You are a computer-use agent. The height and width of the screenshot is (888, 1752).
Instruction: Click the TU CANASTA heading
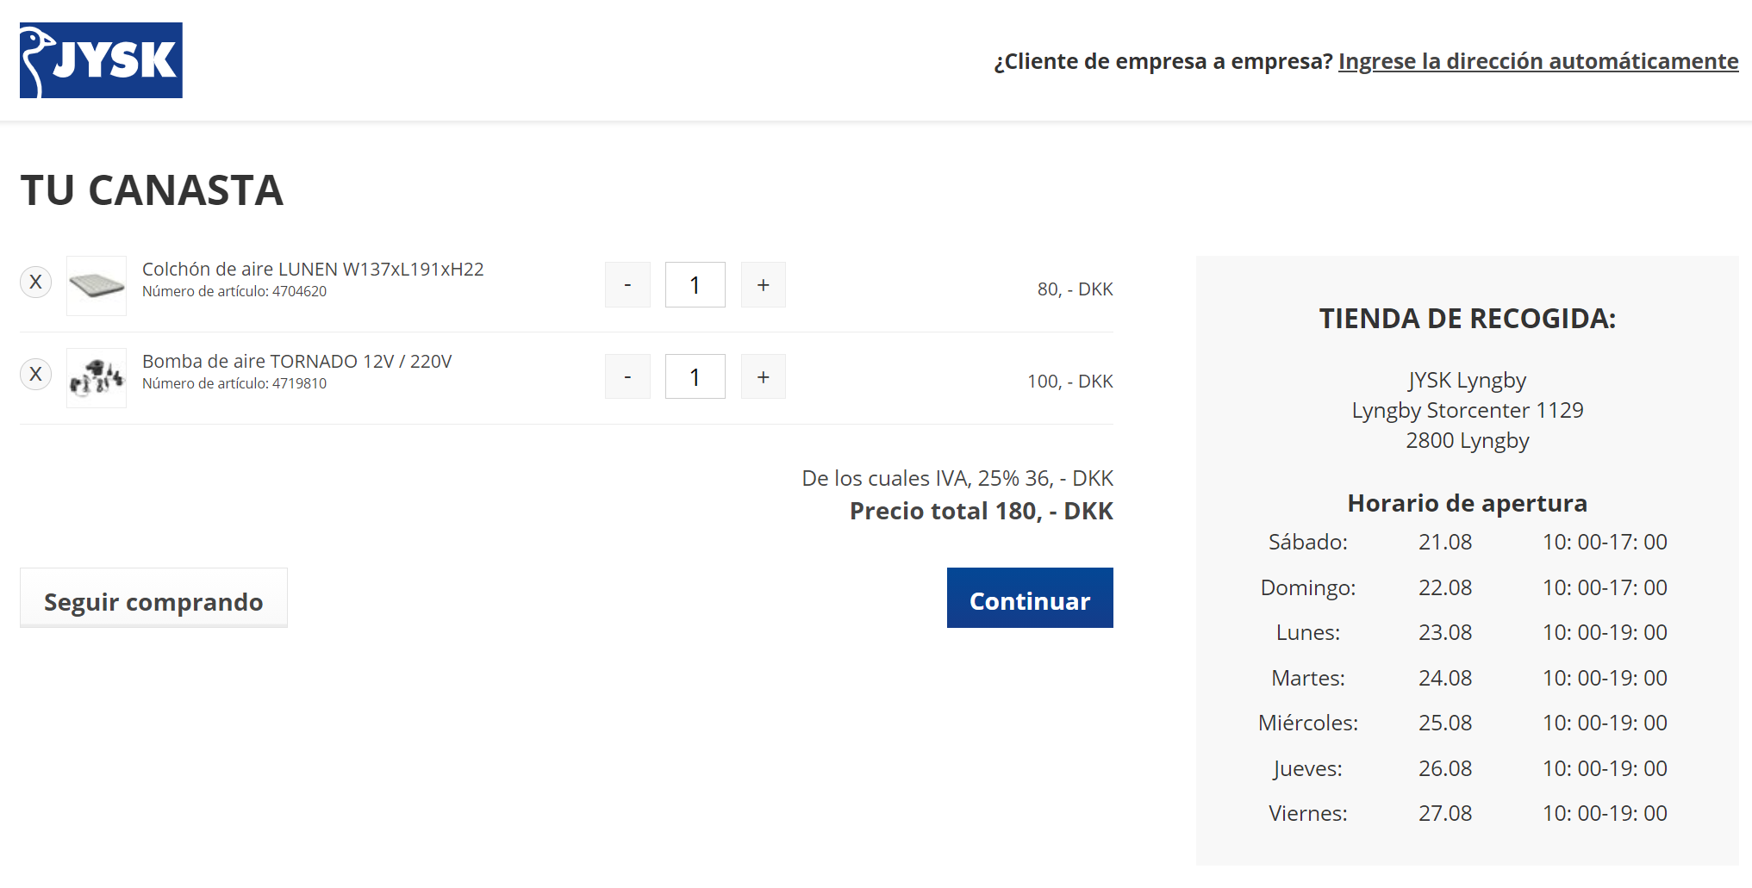[x=152, y=190]
